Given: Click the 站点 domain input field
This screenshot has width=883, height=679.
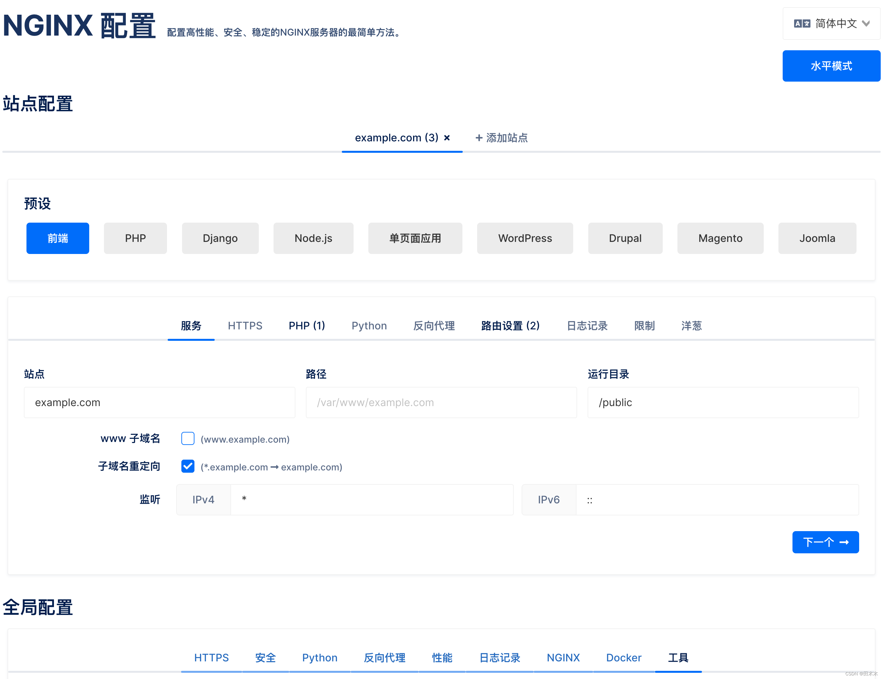Looking at the screenshot, I should [160, 403].
